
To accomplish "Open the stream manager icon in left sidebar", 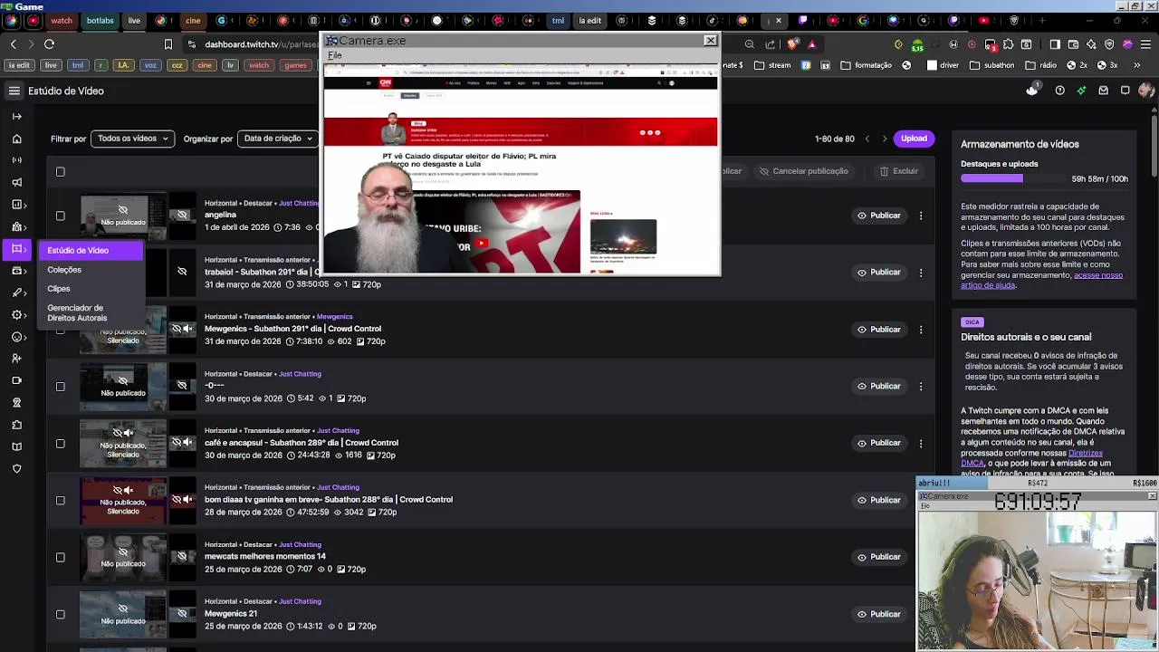I will pyautogui.click(x=16, y=160).
